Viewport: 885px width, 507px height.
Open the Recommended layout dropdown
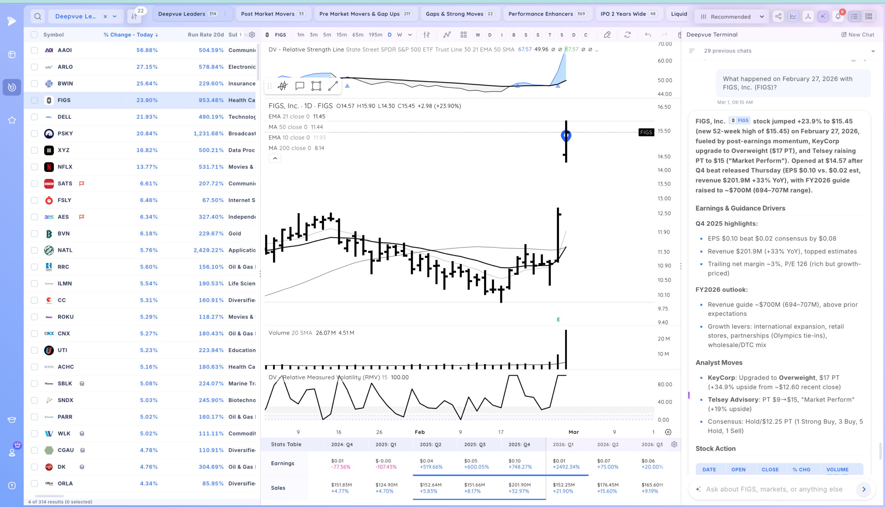[x=732, y=16]
